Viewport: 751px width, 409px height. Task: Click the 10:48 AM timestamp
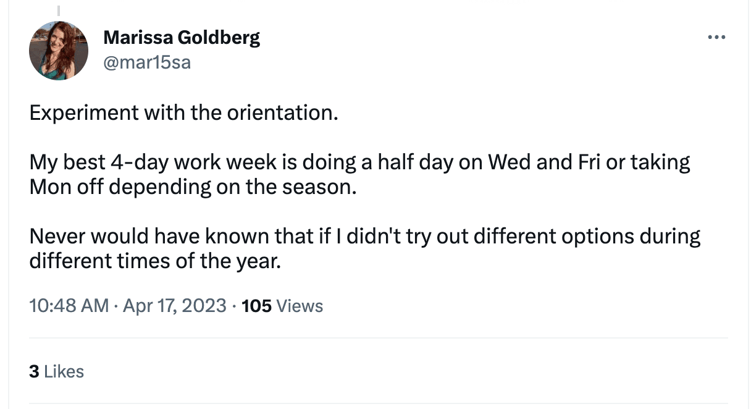(69, 305)
